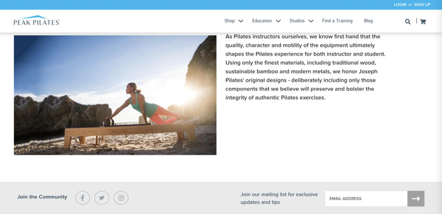Visit the Facebook community page icon

click(x=82, y=198)
